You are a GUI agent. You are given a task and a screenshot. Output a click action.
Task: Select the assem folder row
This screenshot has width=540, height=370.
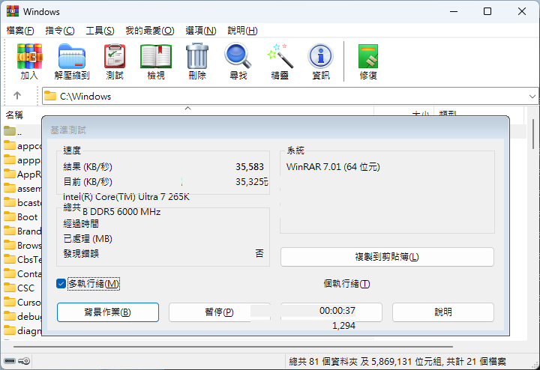coord(22,189)
